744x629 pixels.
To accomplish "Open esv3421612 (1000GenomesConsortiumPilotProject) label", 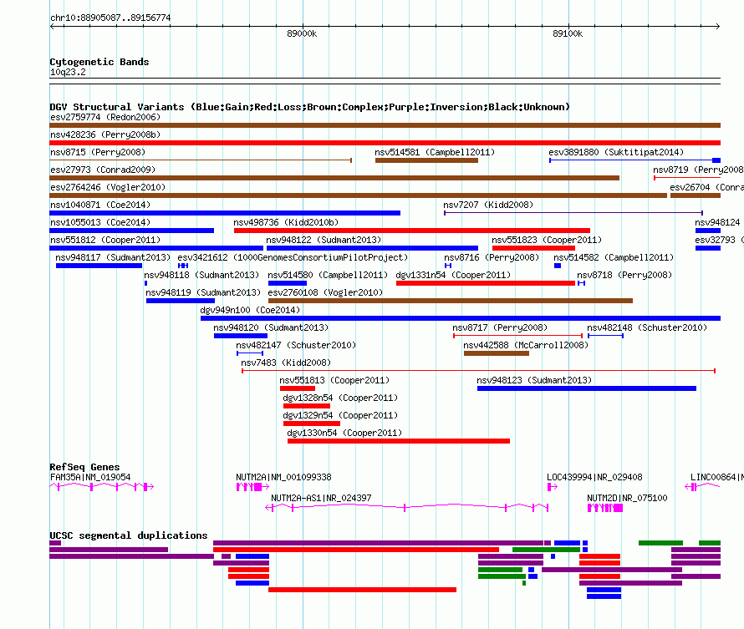I will (293, 257).
